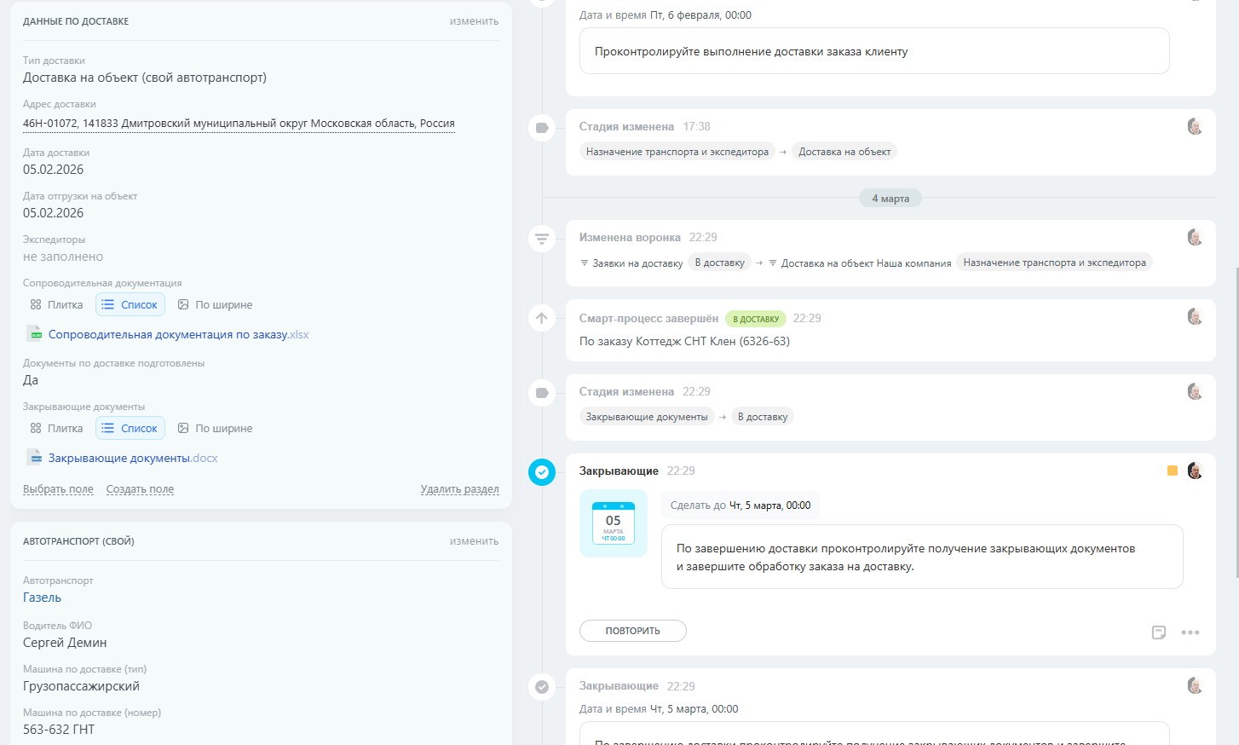Click the funnel icon beside Изменена воронка

[x=542, y=239]
